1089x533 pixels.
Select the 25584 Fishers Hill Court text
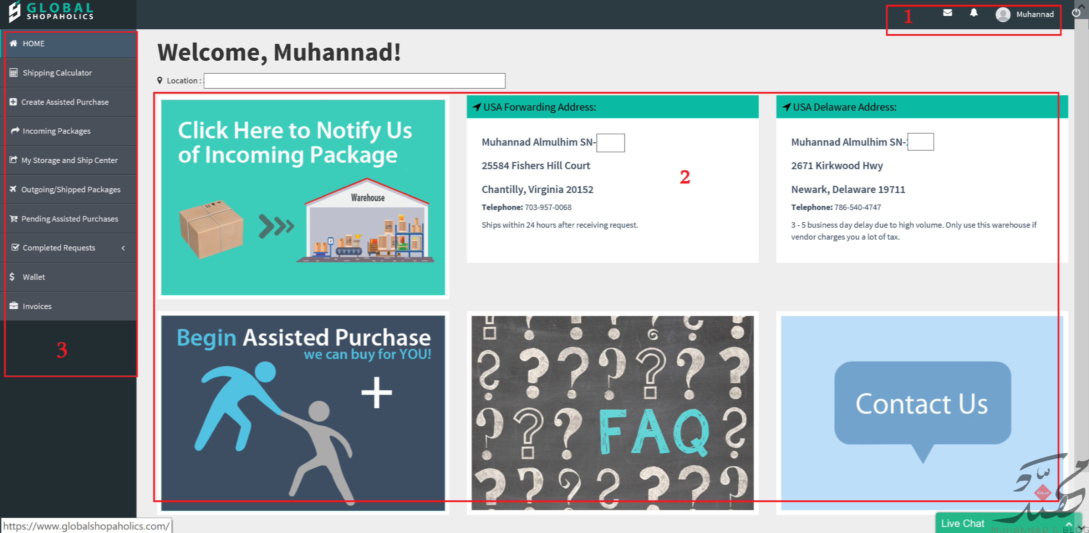coord(536,166)
